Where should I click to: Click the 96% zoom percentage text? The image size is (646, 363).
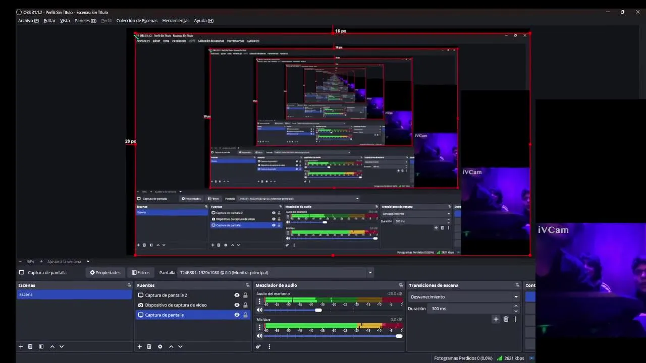pos(31,262)
